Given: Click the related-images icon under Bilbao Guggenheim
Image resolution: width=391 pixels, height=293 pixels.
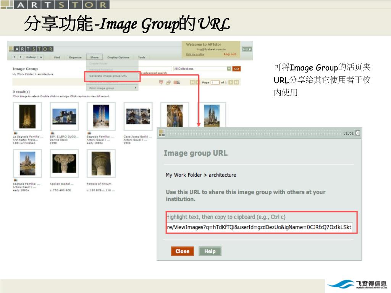Looking at the screenshot, I should click(52, 133).
